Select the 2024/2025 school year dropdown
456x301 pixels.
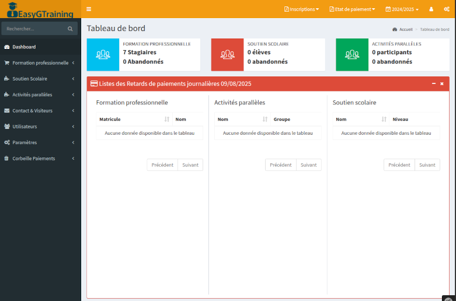(402, 9)
